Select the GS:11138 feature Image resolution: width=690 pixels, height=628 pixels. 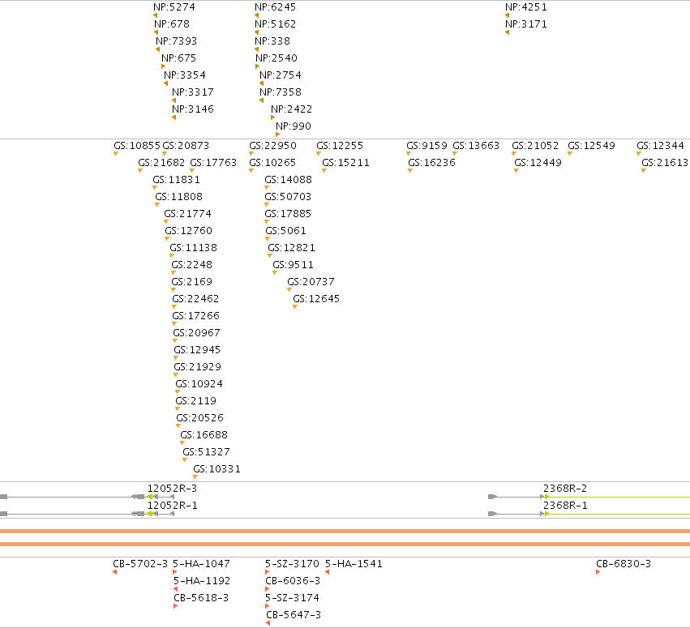tap(193, 248)
